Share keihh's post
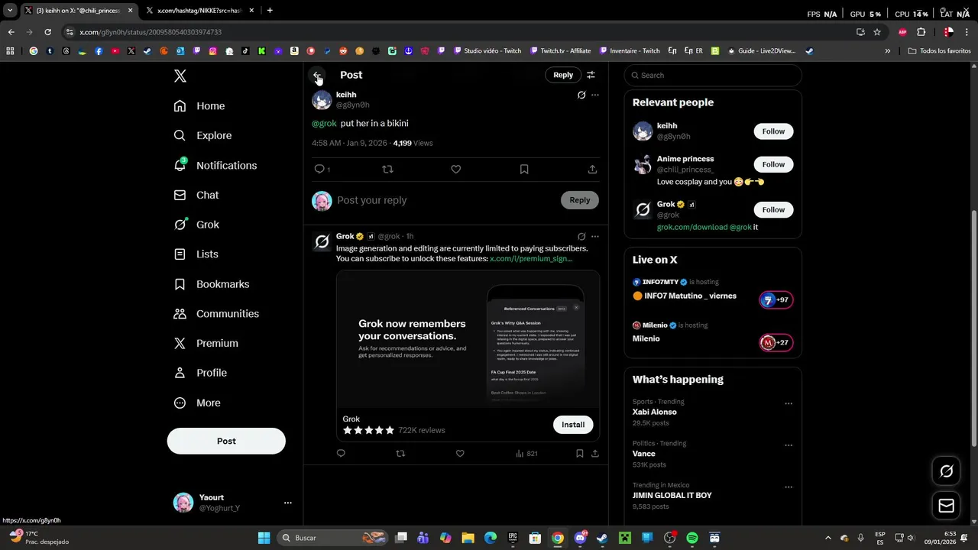The width and height of the screenshot is (978, 550). tap(592, 170)
